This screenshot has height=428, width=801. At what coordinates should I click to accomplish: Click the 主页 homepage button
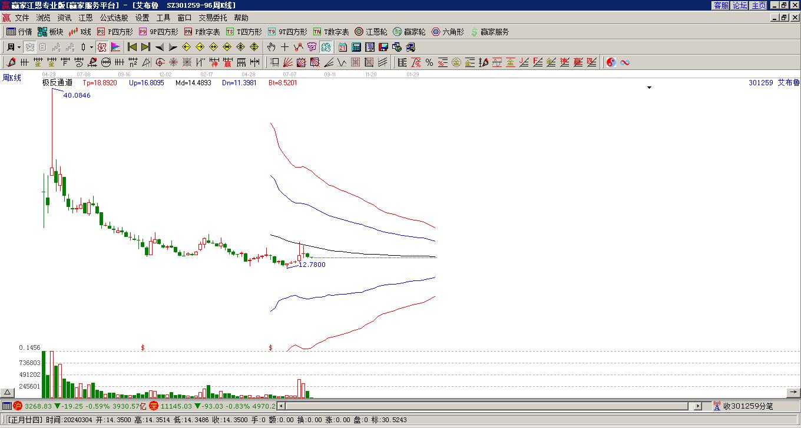(x=759, y=5)
